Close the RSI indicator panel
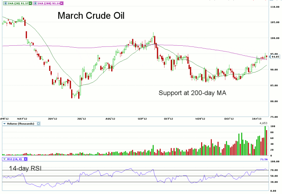This screenshot has height=194, width=282. (x=25, y=159)
